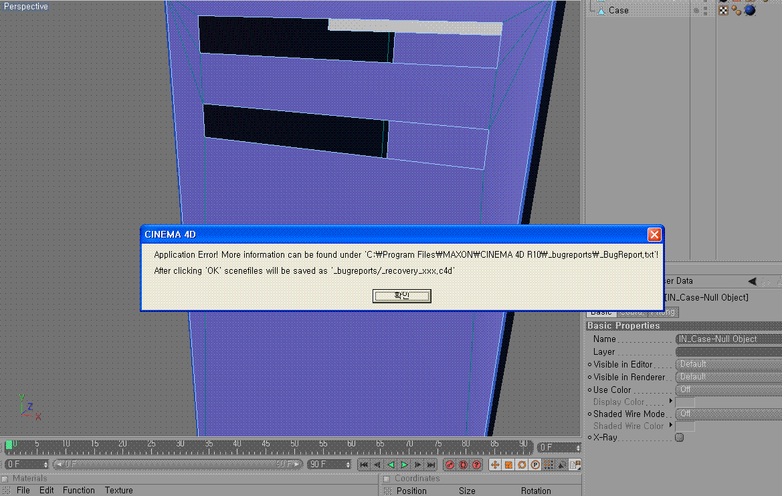This screenshot has width=782, height=496.
Task: Open Visible in Editor dropdown
Action: (728, 364)
